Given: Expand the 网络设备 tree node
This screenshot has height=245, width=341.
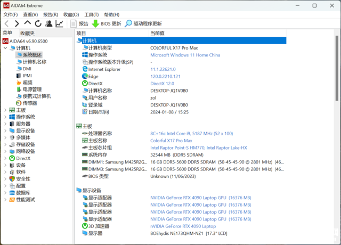Looking at the screenshot, I should click(5, 151).
